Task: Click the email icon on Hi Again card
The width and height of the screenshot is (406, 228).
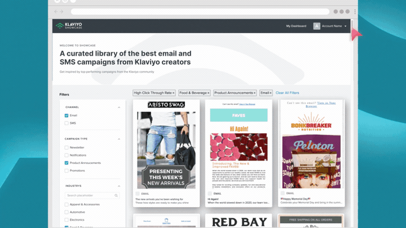Action: (x=210, y=194)
